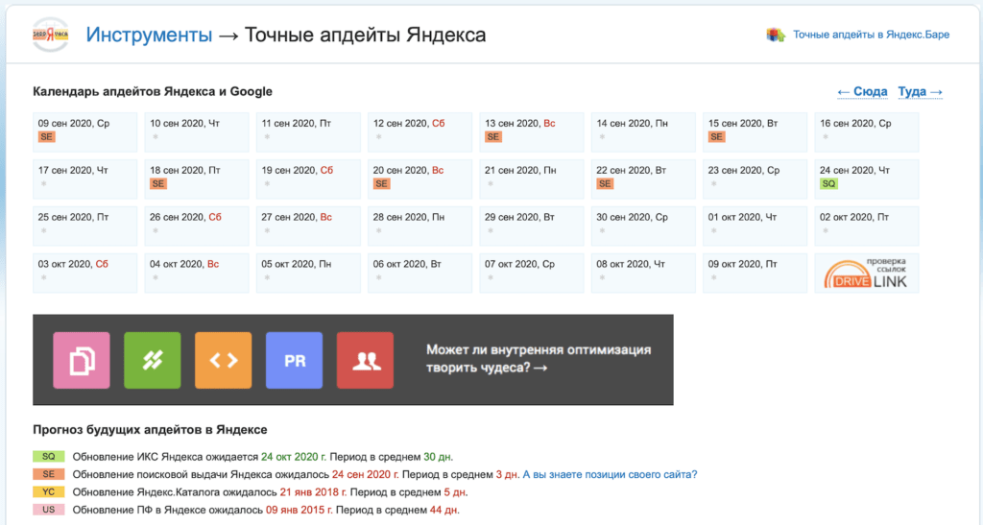Click the SE badge on 13 сен 2020
The width and height of the screenshot is (983, 525).
pos(493,136)
